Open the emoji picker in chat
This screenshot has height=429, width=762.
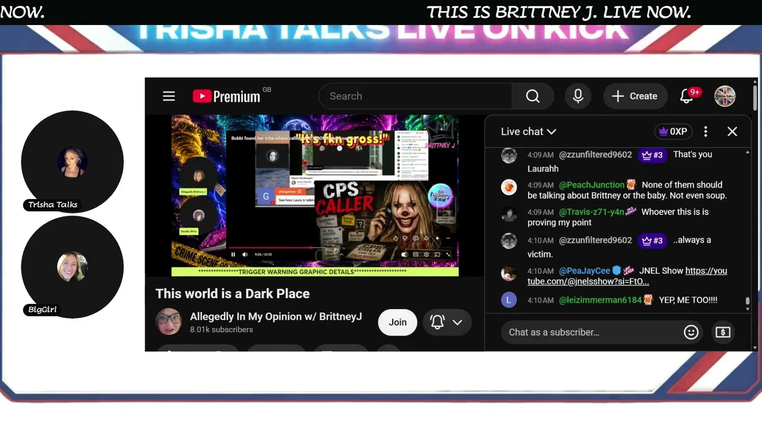click(x=691, y=332)
